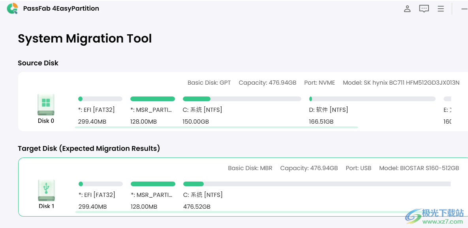Select the Target Disk panel

click(233, 187)
